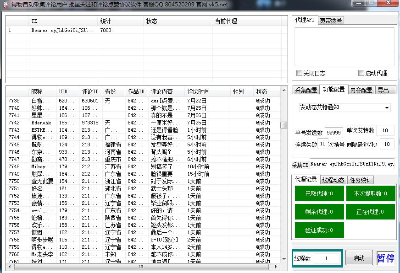Screen dimensions: 400x273
Task: Tick the 启动代理 checkbox
Action: 361,73
